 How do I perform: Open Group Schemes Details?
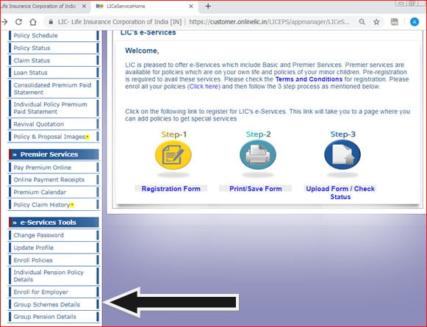54,304
